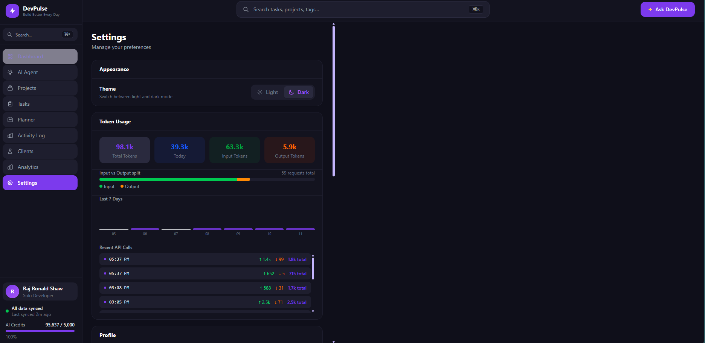Open Tasks from the sidebar

click(40, 104)
